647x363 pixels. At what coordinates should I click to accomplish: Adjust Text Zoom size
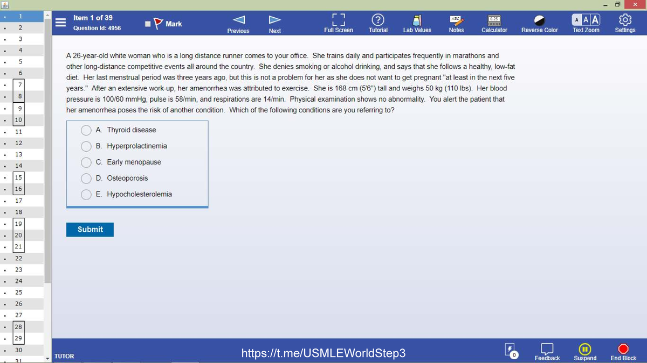(586, 23)
